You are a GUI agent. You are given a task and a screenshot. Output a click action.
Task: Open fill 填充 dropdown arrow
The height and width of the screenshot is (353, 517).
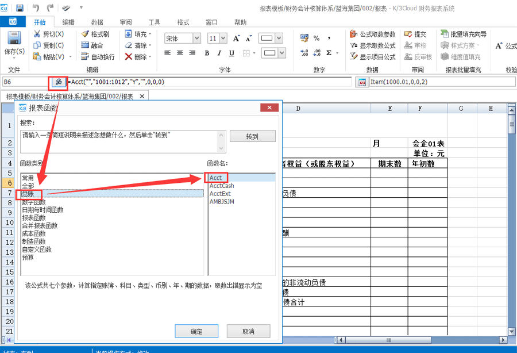[150, 34]
